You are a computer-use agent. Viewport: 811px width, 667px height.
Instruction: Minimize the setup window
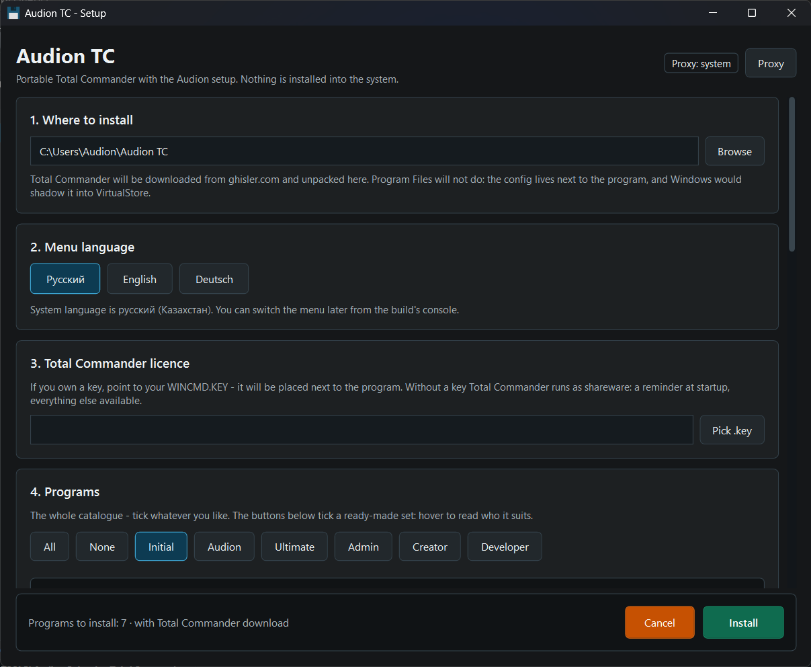713,13
